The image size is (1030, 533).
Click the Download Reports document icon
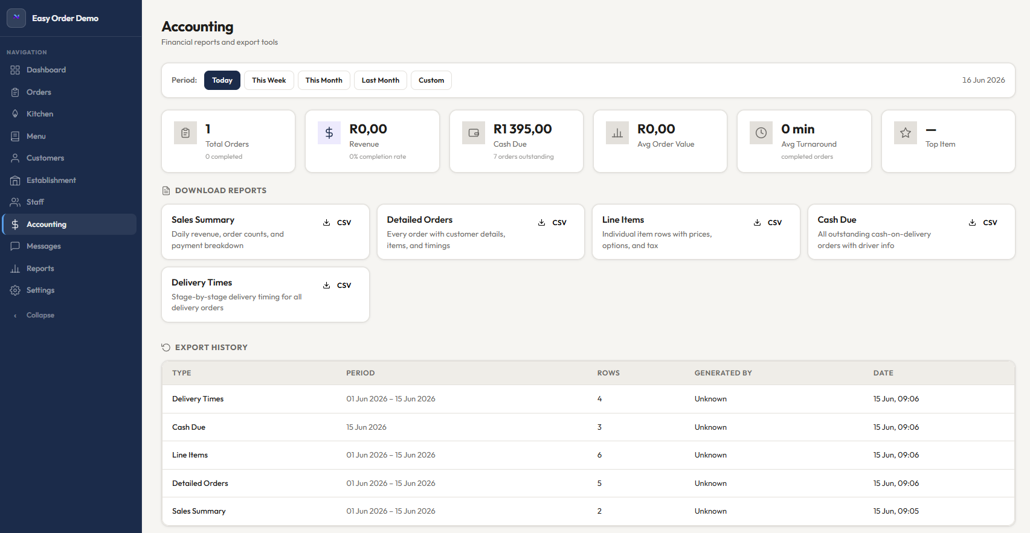166,191
